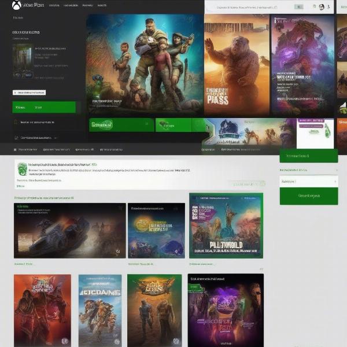
Task: Click the picture icon in the last sidebar row
Action: pyautogui.click(x=16, y=138)
